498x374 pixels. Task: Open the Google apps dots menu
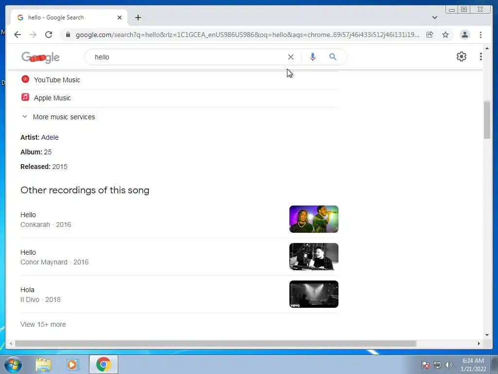tap(480, 56)
